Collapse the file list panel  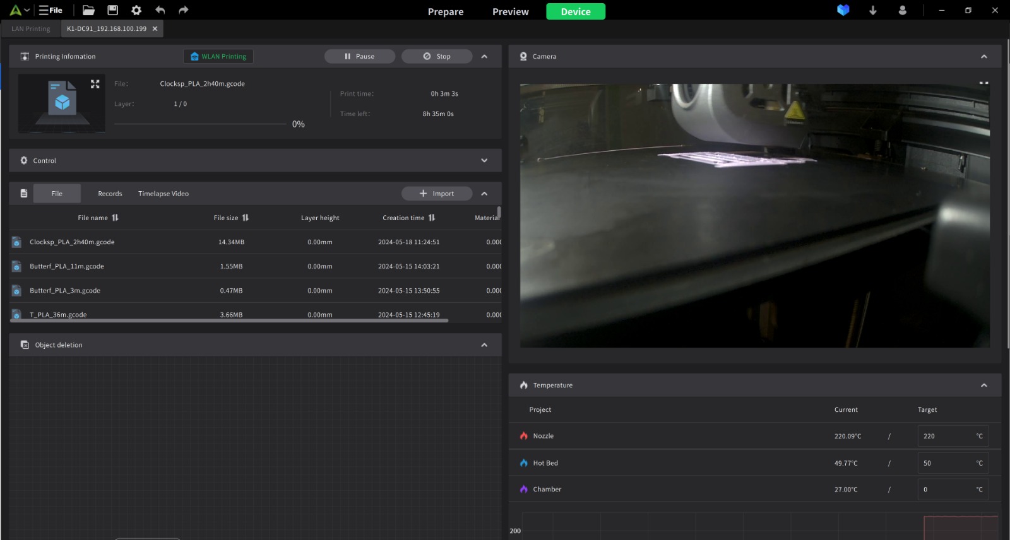[484, 194]
